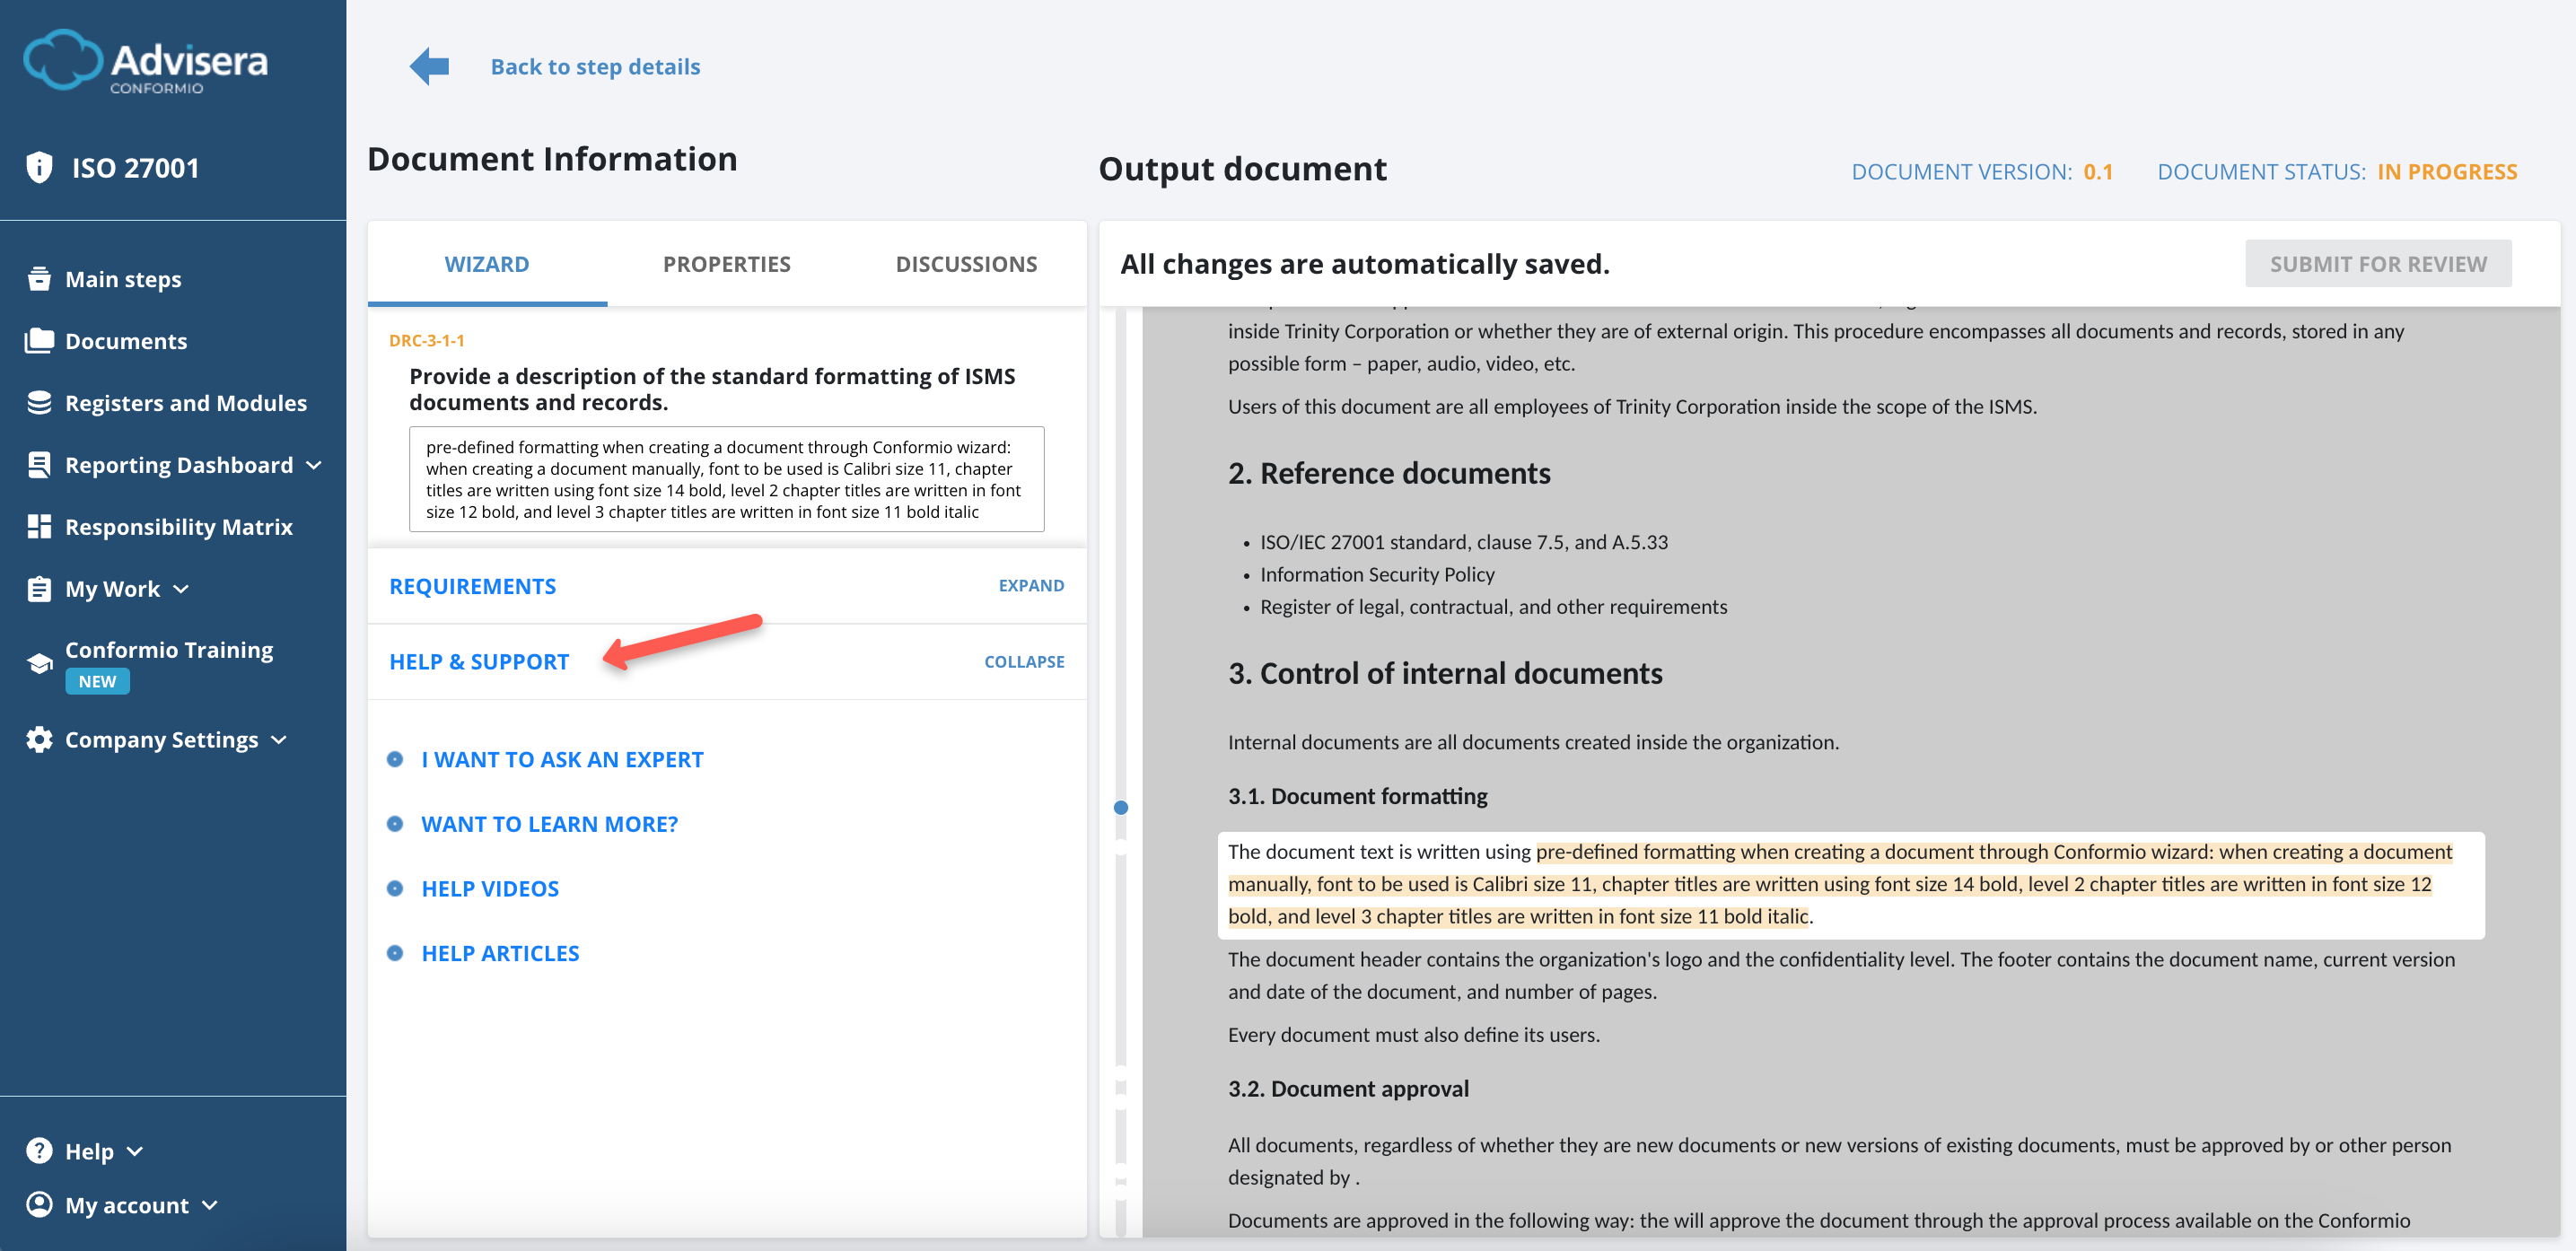
Task: Collapse the Help & Support section
Action: click(1023, 662)
